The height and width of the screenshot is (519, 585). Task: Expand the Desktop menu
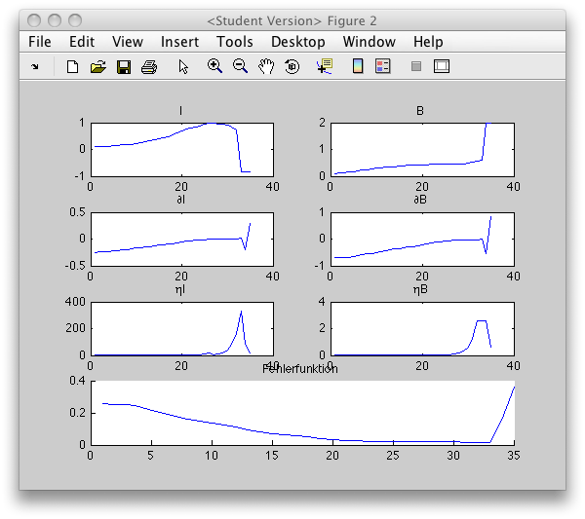[297, 42]
